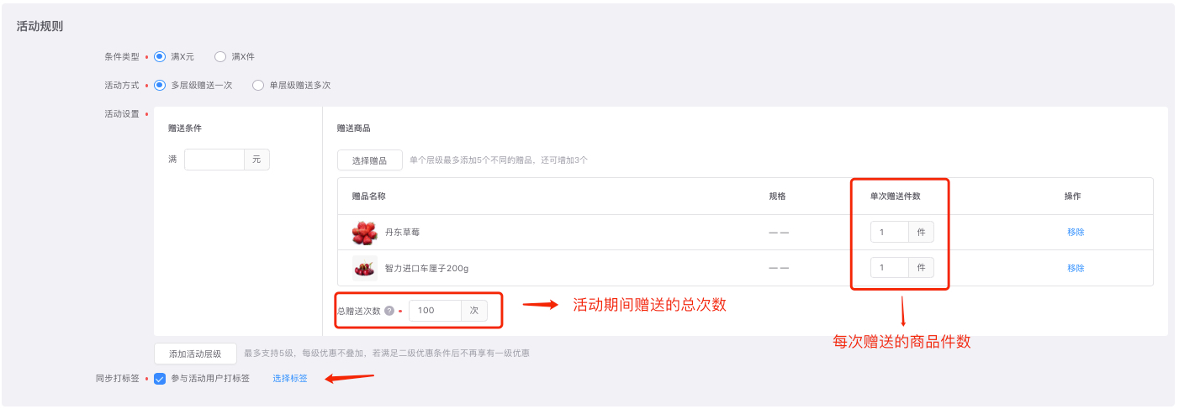This screenshot has width=1179, height=409.
Task: Remove 智力进口车厘子200g from the gift list
Action: point(1076,269)
